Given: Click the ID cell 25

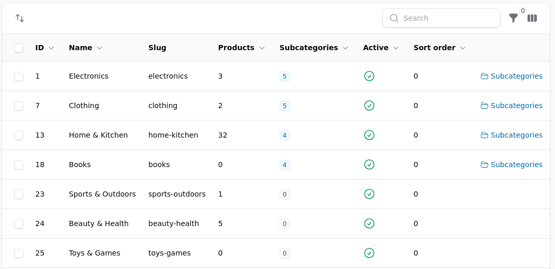Looking at the screenshot, I should click(40, 253).
